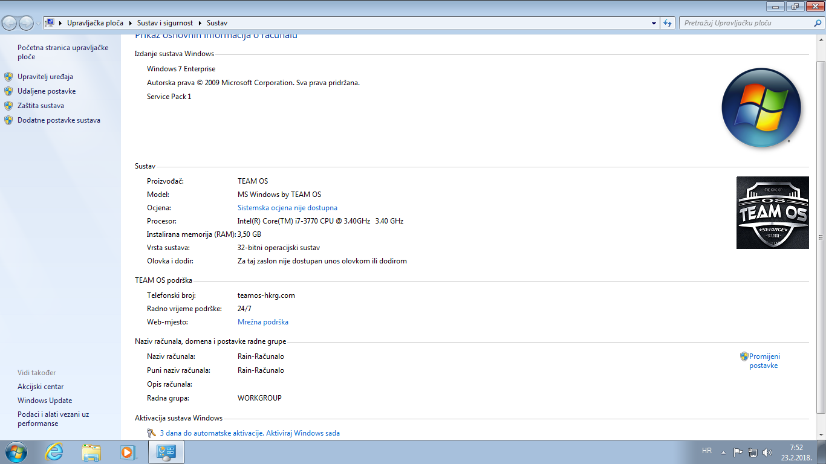Open recent pages dropdown next to nav arrows

(x=39, y=23)
